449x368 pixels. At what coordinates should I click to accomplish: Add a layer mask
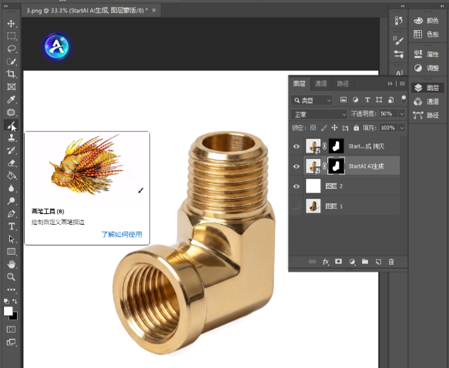(x=338, y=262)
